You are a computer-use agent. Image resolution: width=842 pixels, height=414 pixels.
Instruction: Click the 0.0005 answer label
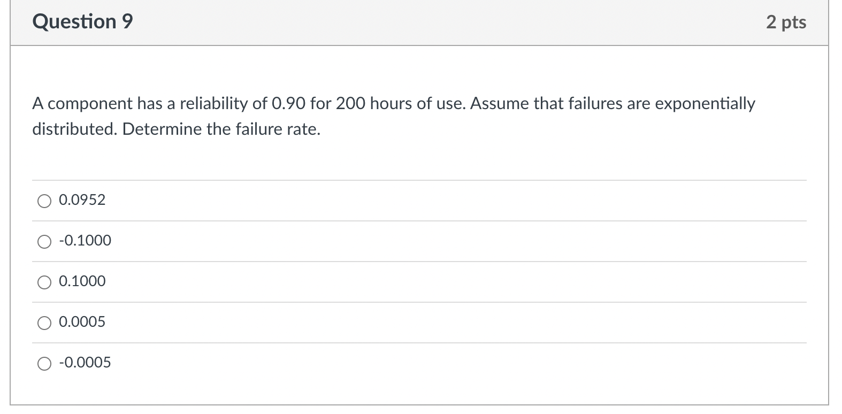pos(81,322)
